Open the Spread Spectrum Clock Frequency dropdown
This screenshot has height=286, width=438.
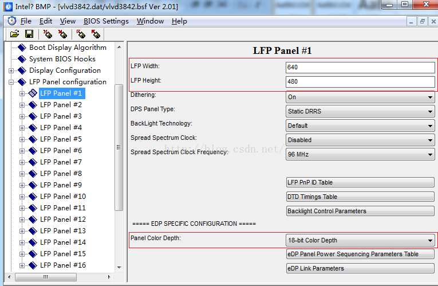(360, 154)
